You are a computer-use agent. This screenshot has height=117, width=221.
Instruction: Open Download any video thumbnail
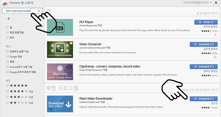[x=60, y=104]
